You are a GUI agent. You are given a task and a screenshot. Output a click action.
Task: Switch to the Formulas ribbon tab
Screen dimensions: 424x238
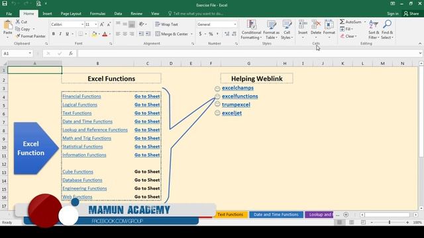[x=97, y=13]
